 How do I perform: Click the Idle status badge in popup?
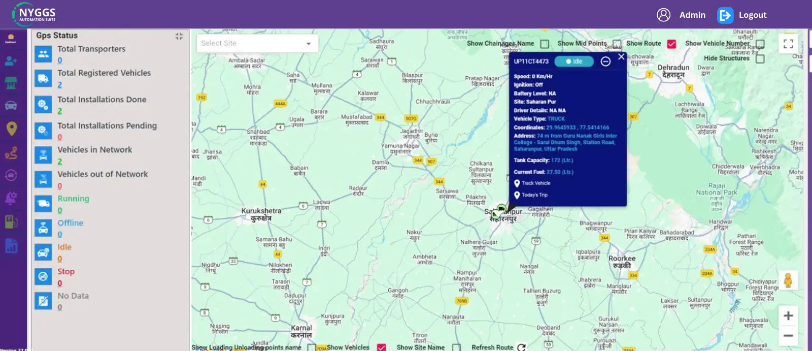point(574,61)
